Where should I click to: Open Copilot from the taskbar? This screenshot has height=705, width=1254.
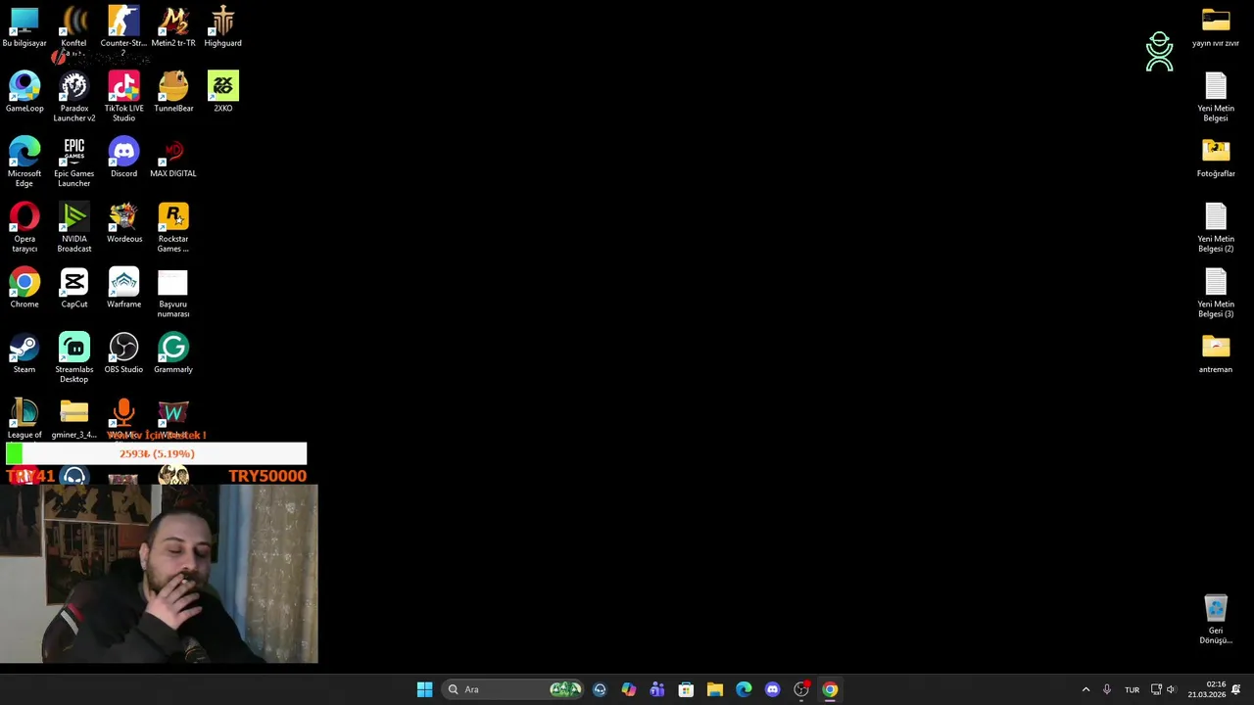pos(628,689)
